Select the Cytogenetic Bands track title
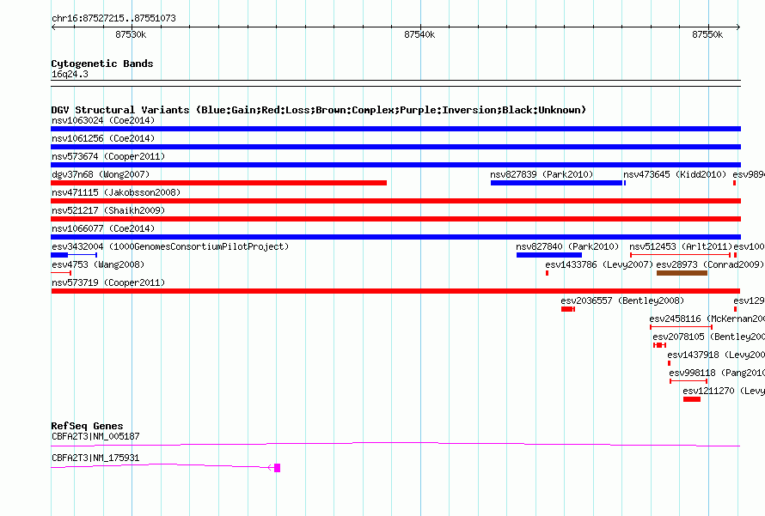Viewport: 765px width, 516px height. 102,64
